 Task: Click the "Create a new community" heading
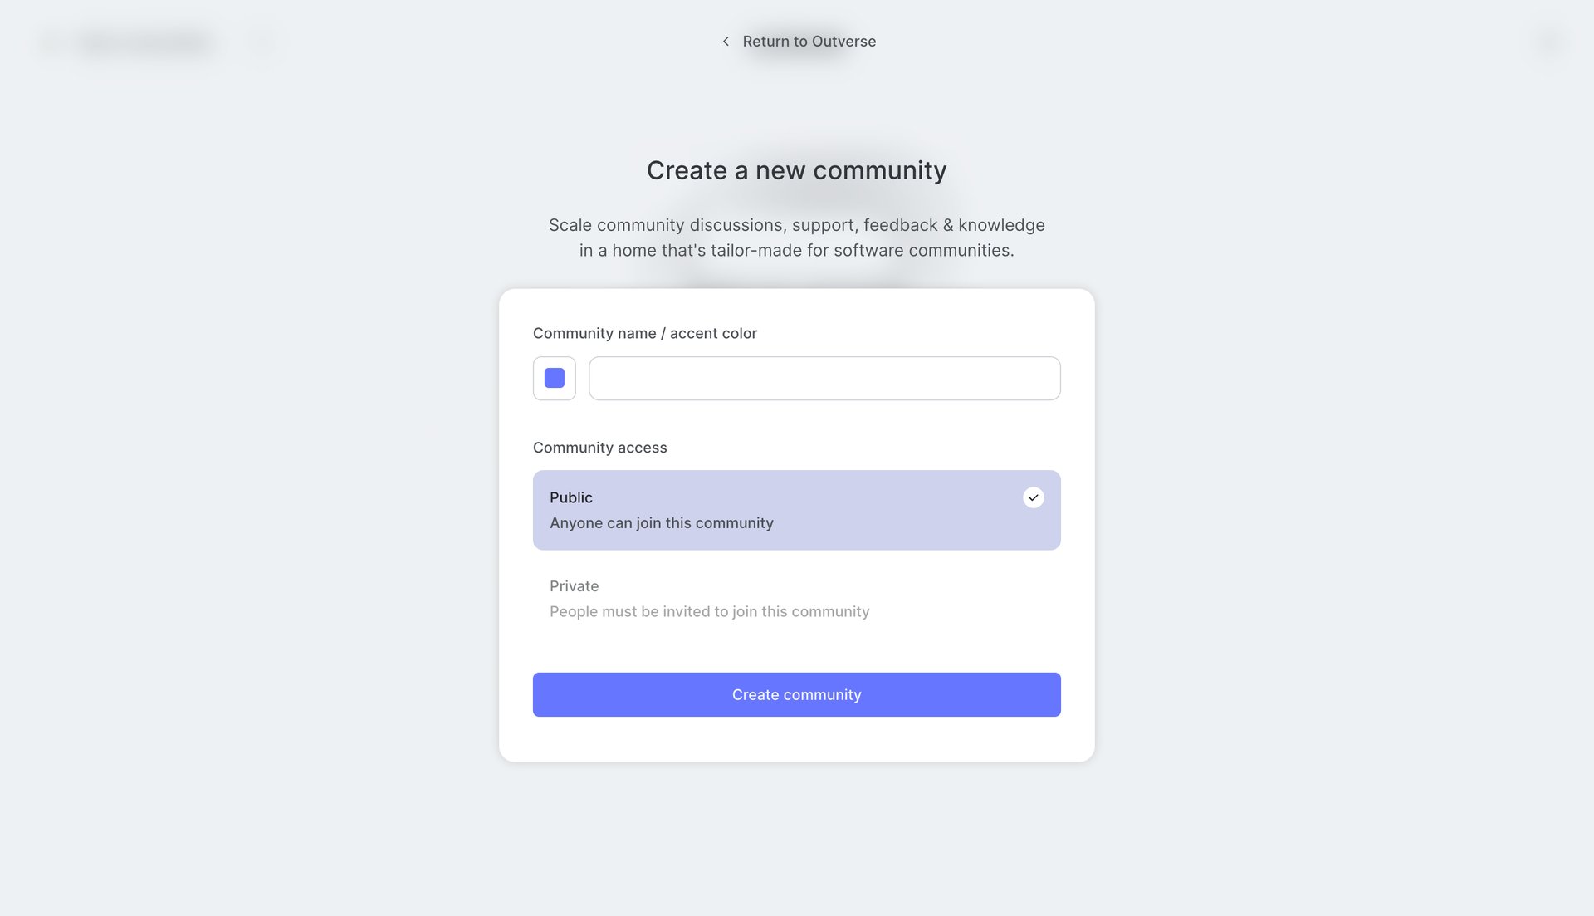(x=796, y=170)
